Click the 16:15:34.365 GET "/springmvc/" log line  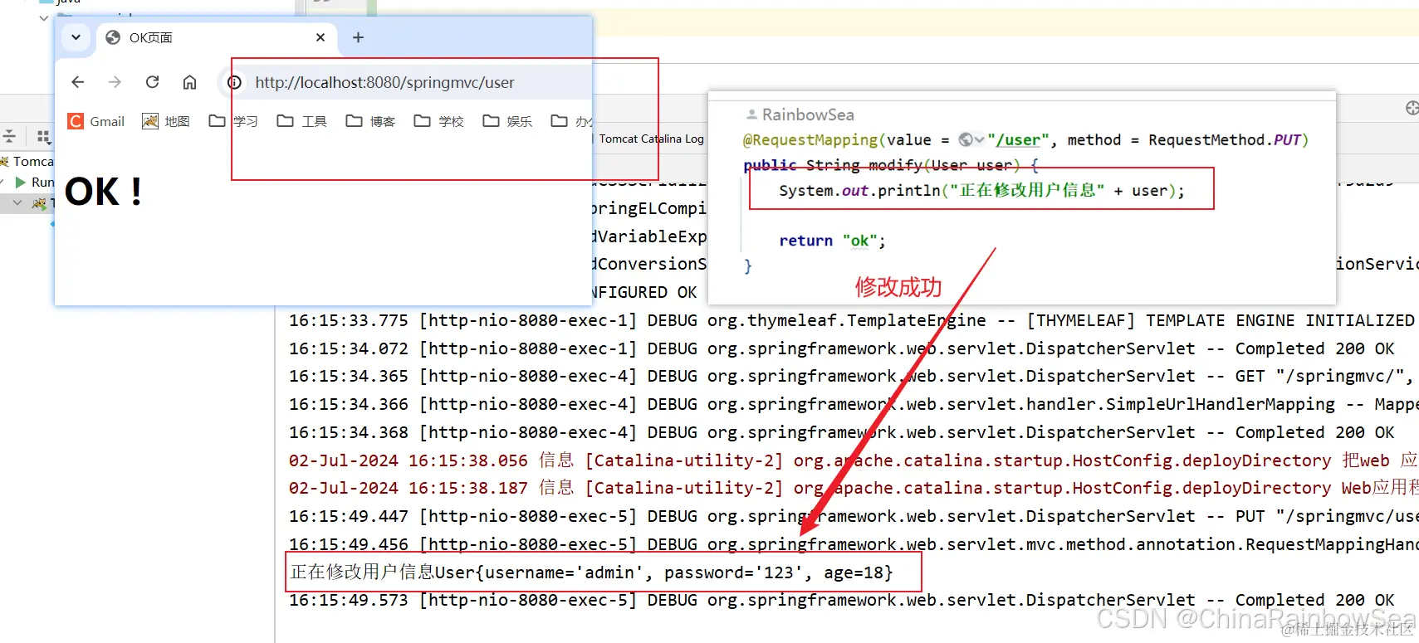[x=851, y=376]
